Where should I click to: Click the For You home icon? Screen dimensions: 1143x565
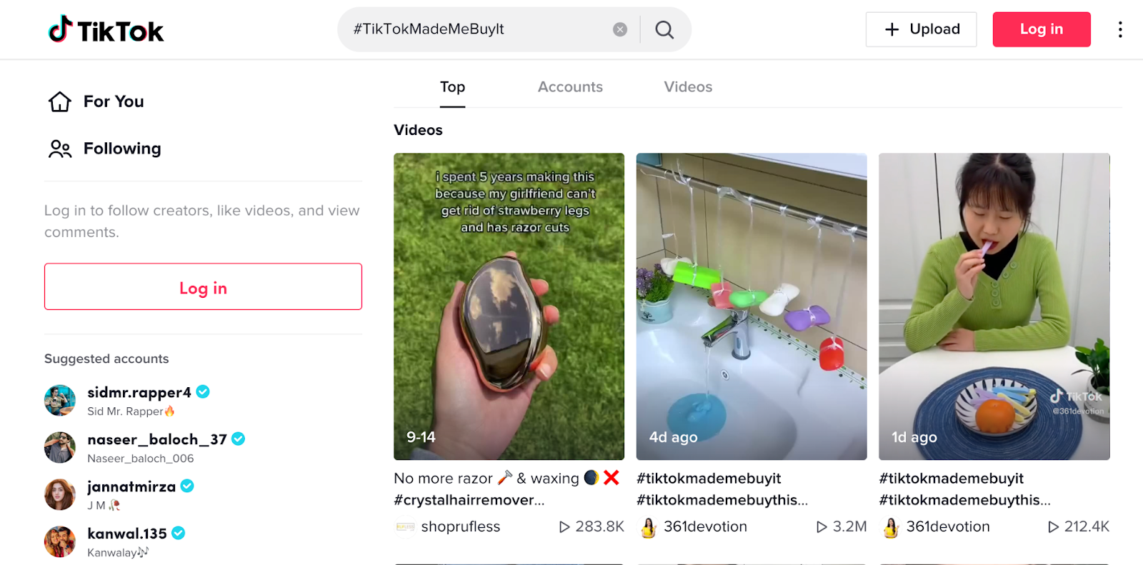pos(60,101)
